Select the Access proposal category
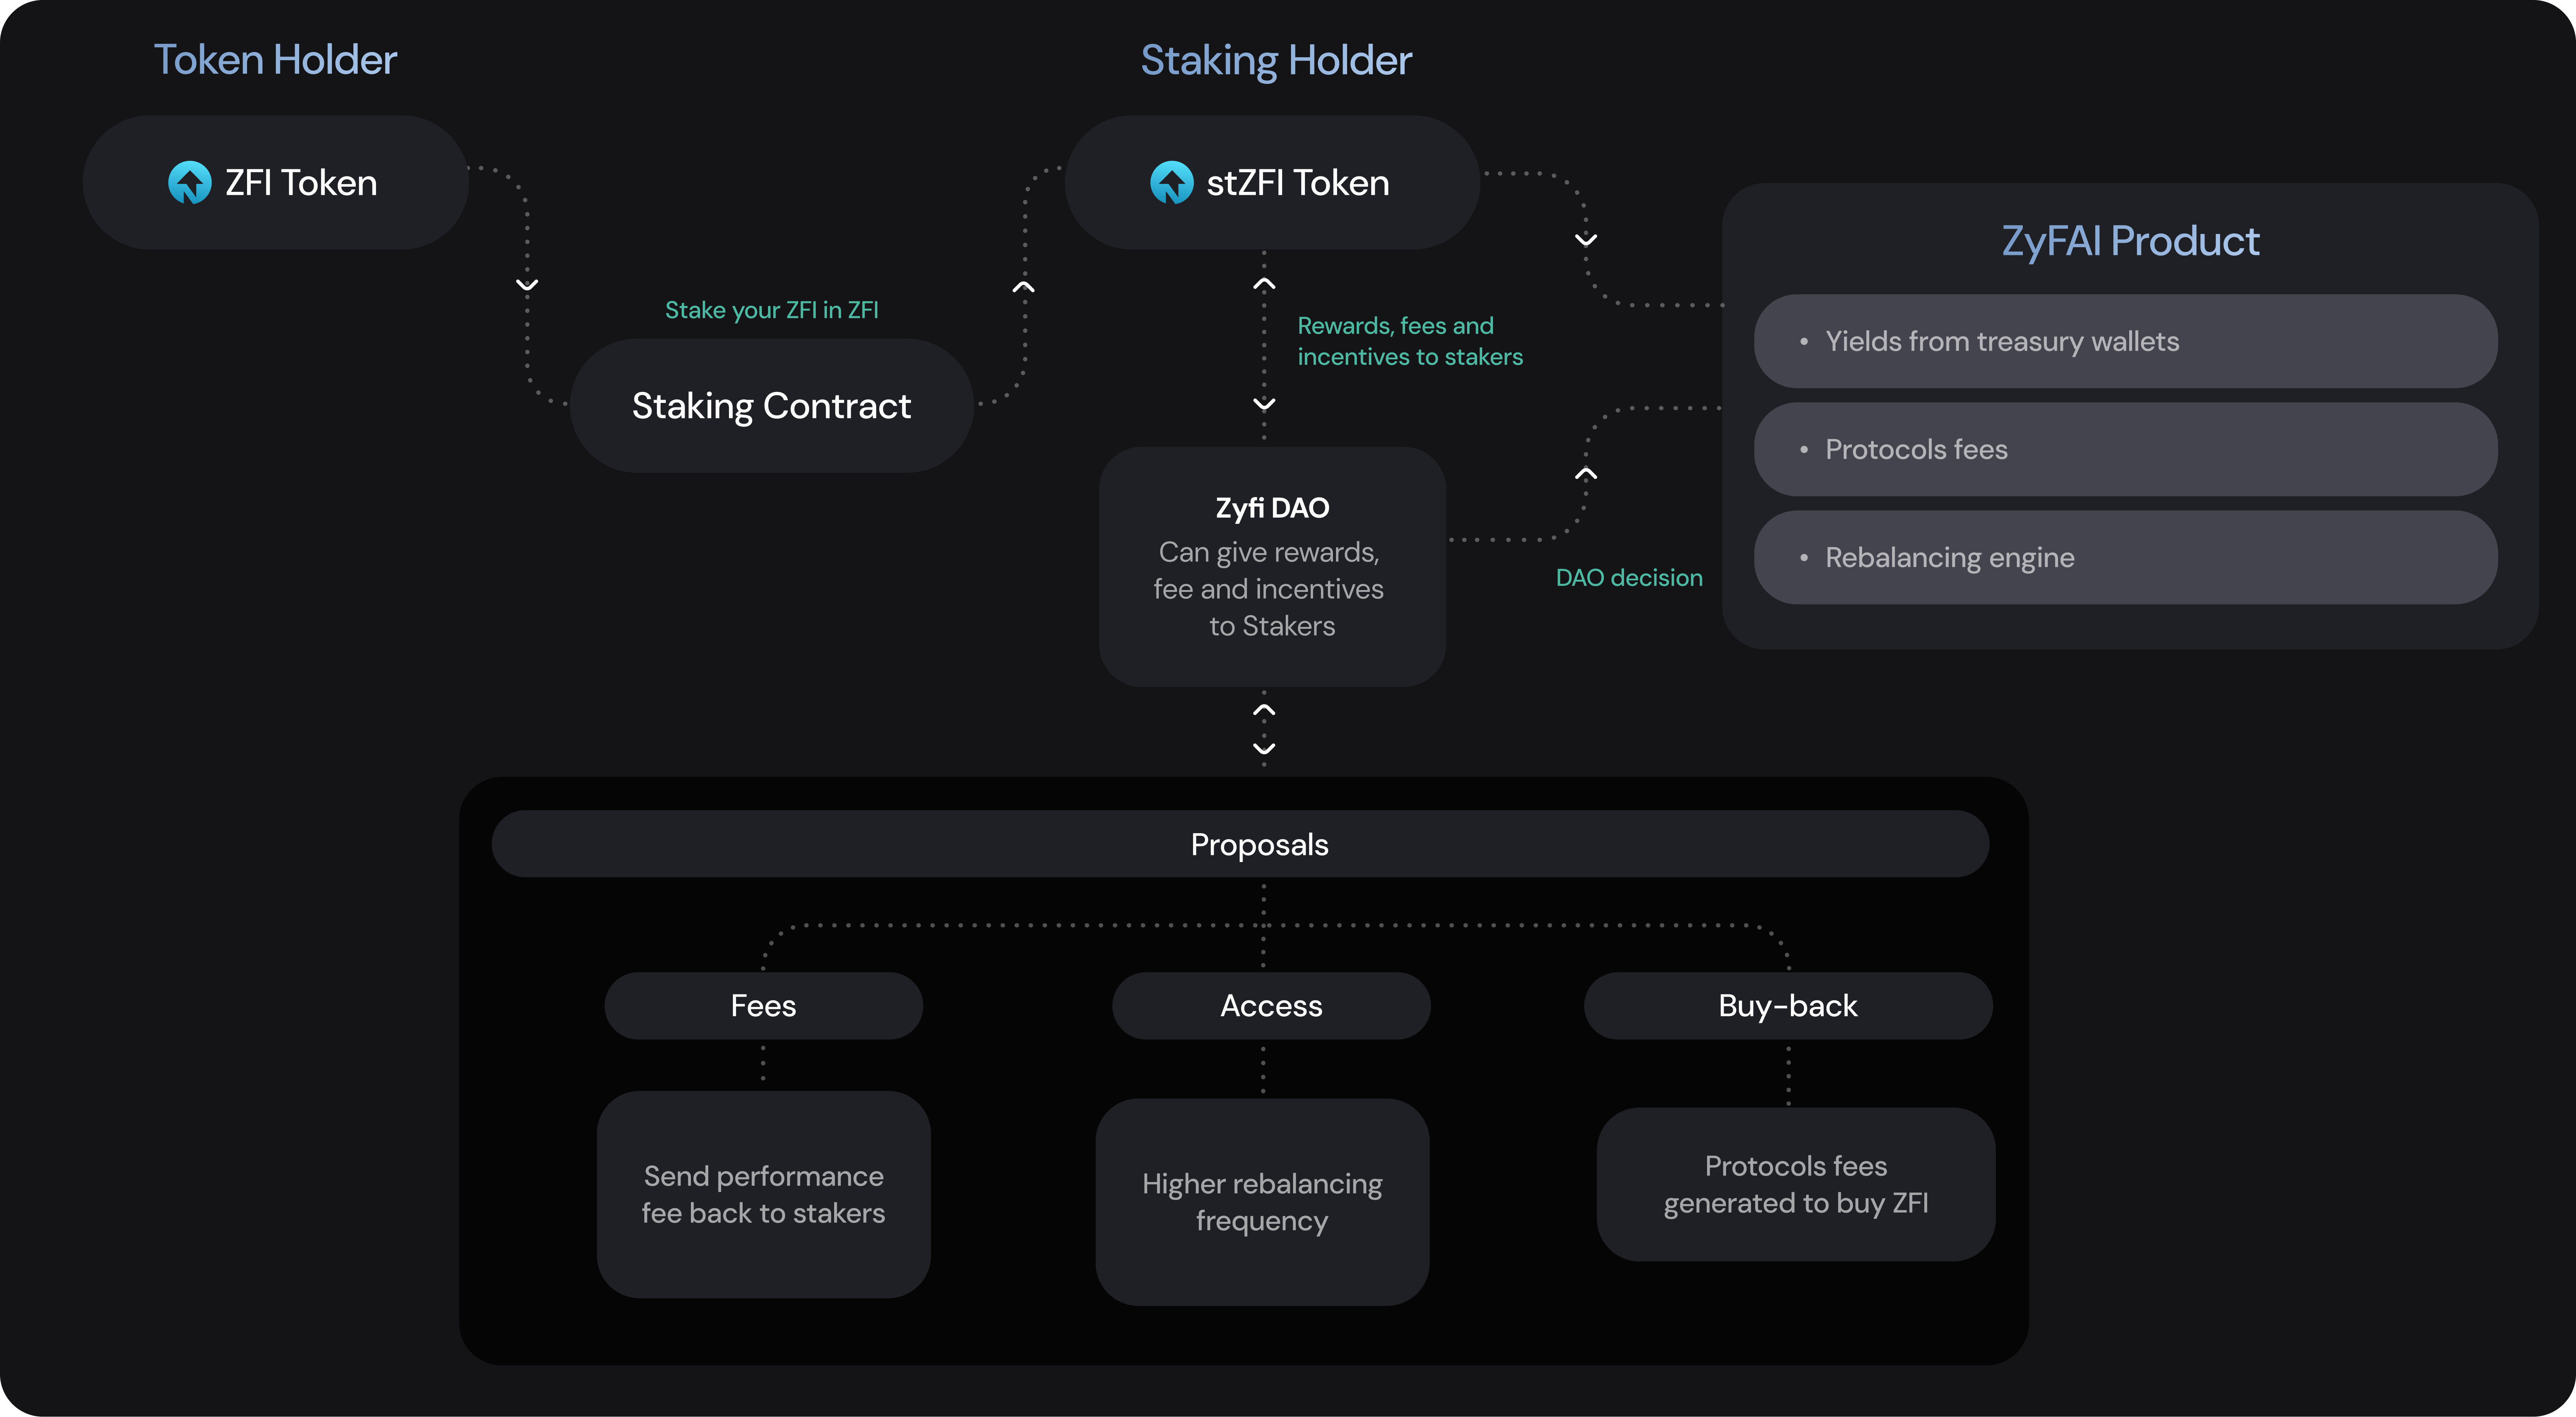The height and width of the screenshot is (1417, 2576). click(x=1271, y=1005)
